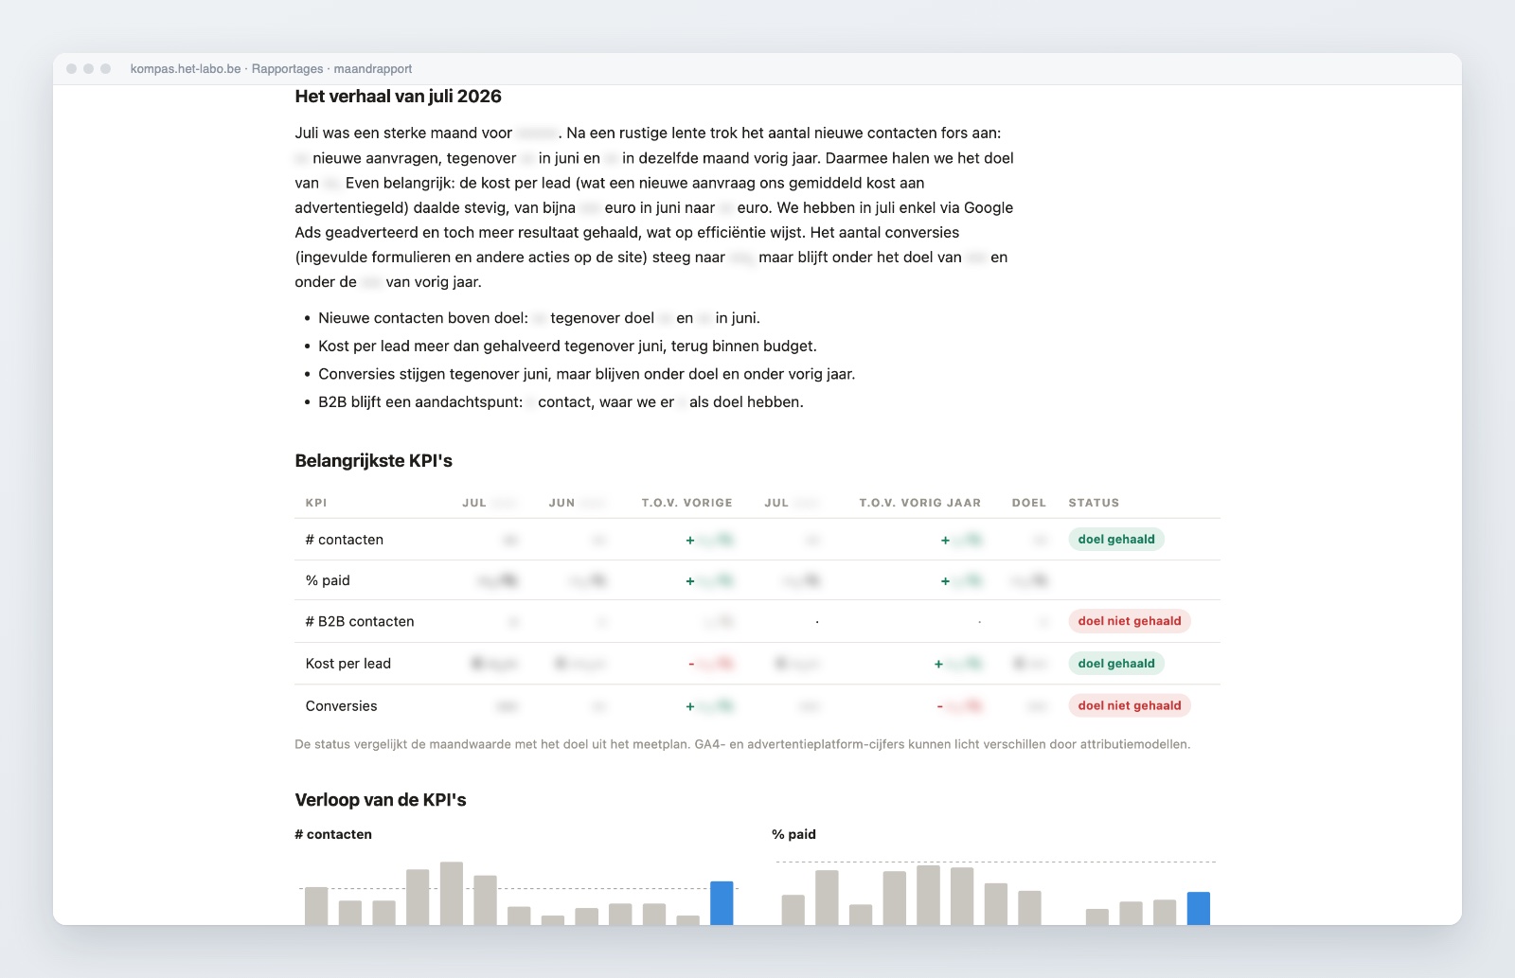Click the paragraph line 'Juli was een sterke maand voor'
Viewport: 1515px width, 978px height.
point(648,133)
